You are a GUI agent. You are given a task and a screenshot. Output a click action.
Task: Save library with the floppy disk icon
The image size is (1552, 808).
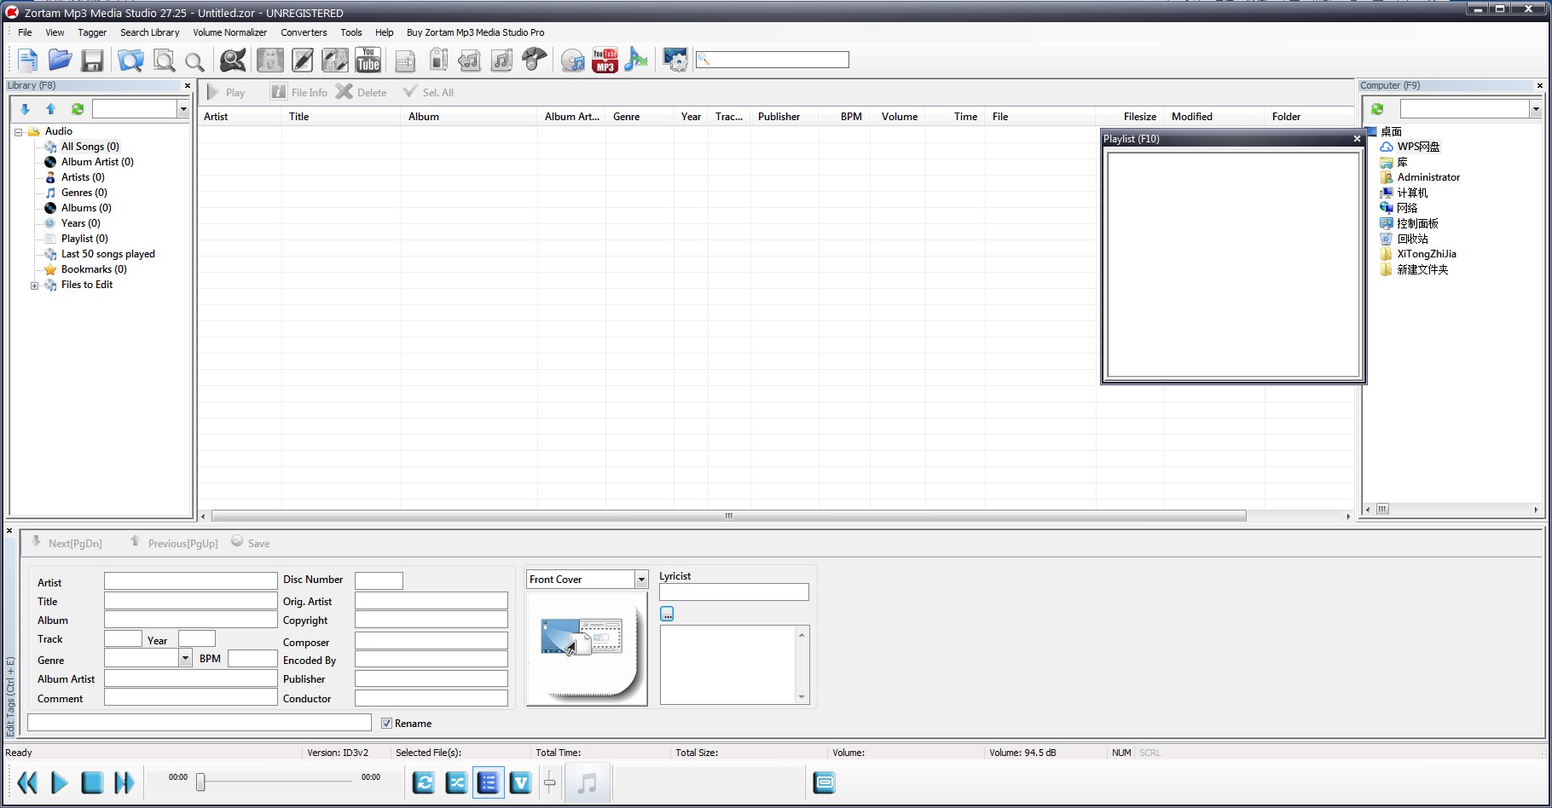[x=92, y=60]
